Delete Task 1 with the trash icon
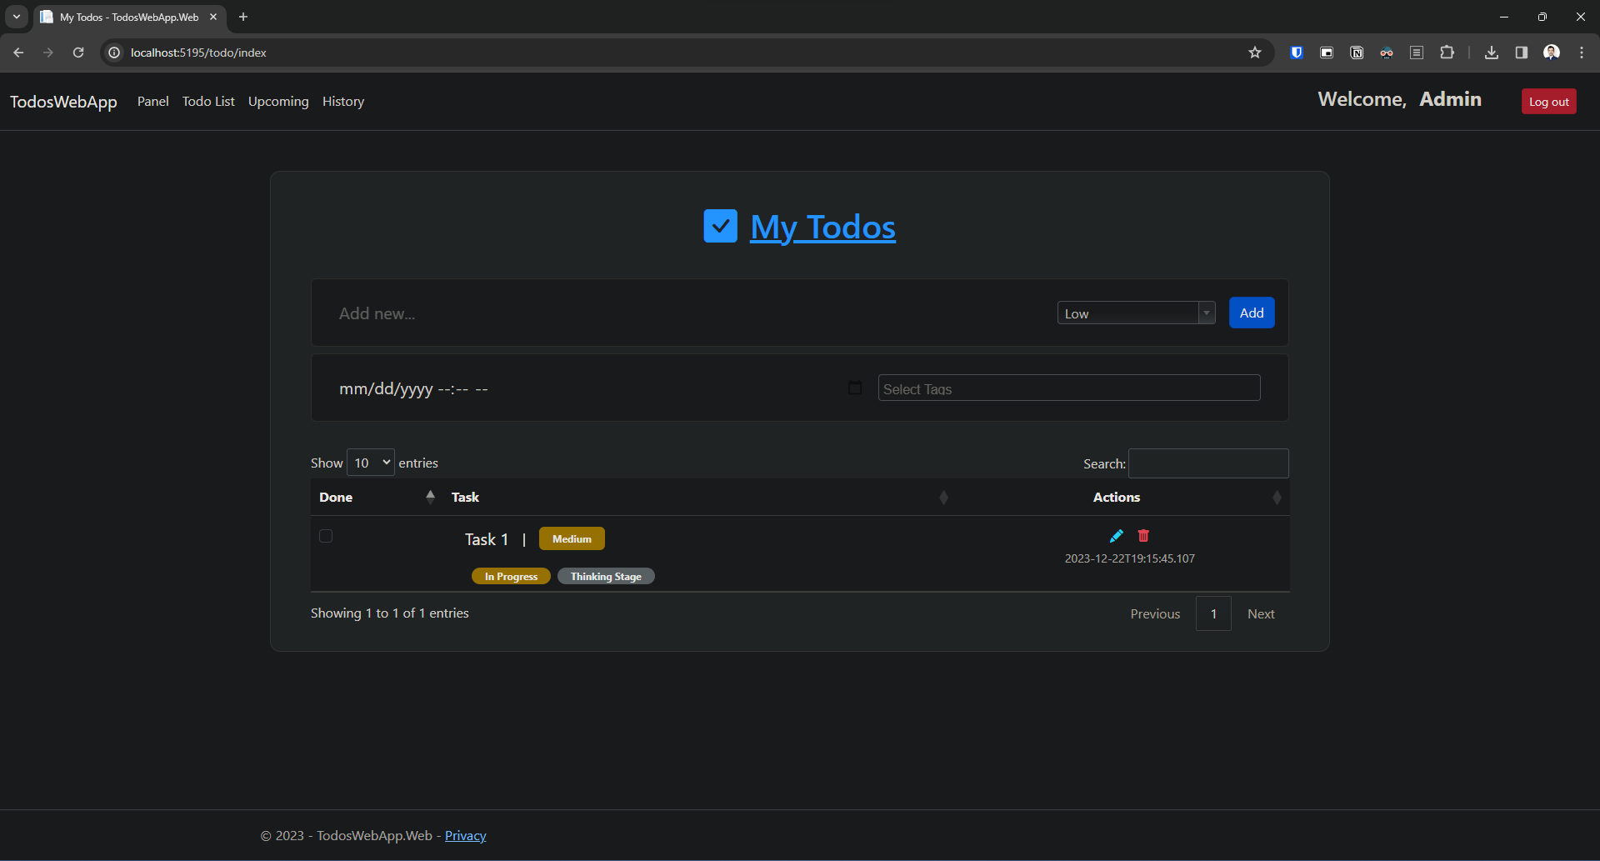Image resolution: width=1600 pixels, height=861 pixels. [x=1143, y=536]
